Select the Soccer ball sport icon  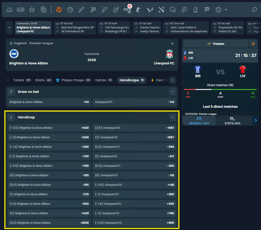(59, 9)
